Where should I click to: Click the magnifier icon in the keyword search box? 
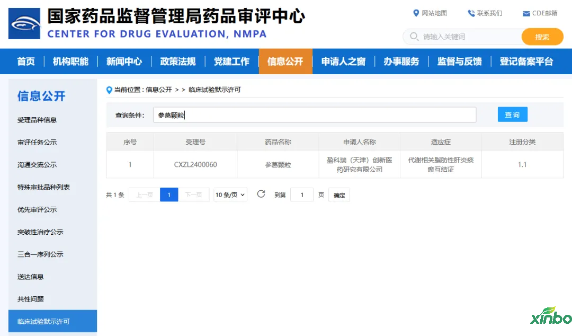[x=414, y=37]
